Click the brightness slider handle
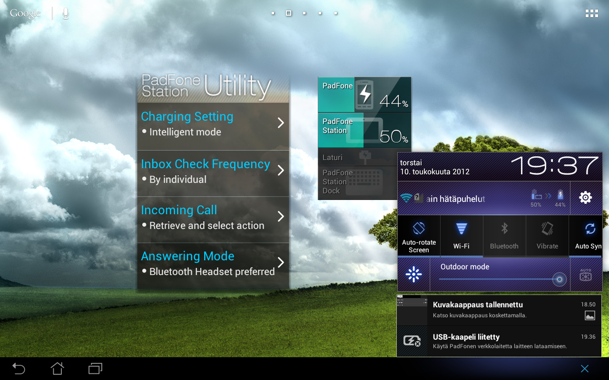The width and height of the screenshot is (609, 380). pos(560,279)
